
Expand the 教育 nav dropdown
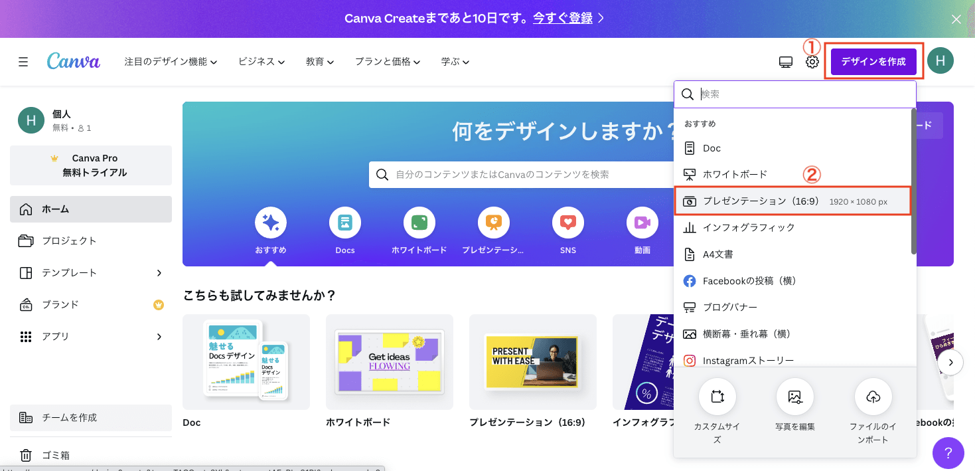(x=320, y=62)
